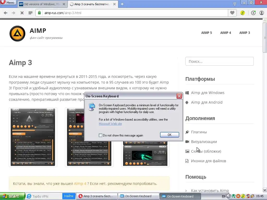Click the camera icon beside Визуализации
The image size is (267, 200).
tap(187, 142)
